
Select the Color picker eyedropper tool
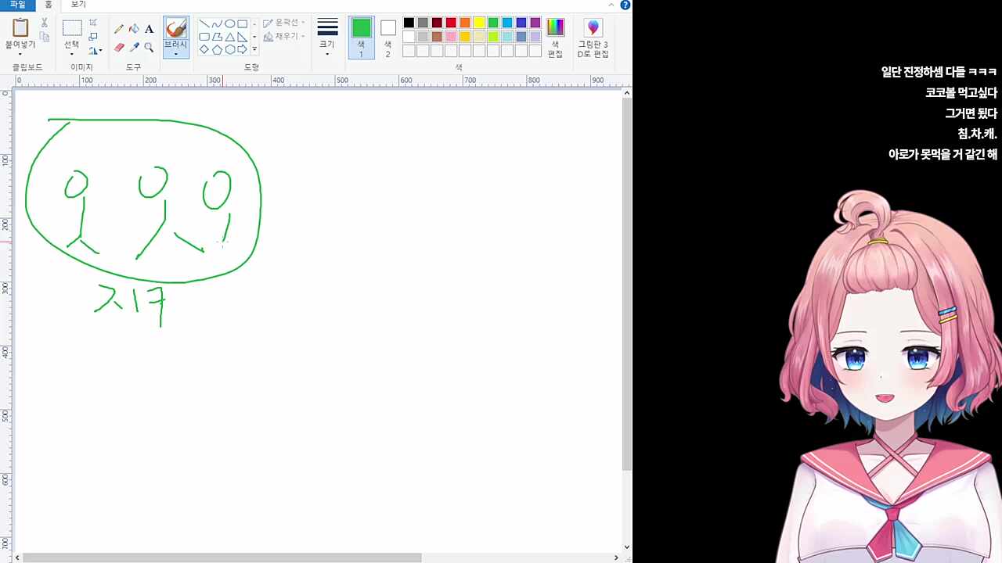click(x=134, y=47)
